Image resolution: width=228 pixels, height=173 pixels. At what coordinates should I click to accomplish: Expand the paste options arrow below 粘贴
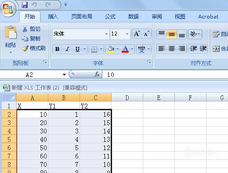click(11, 52)
